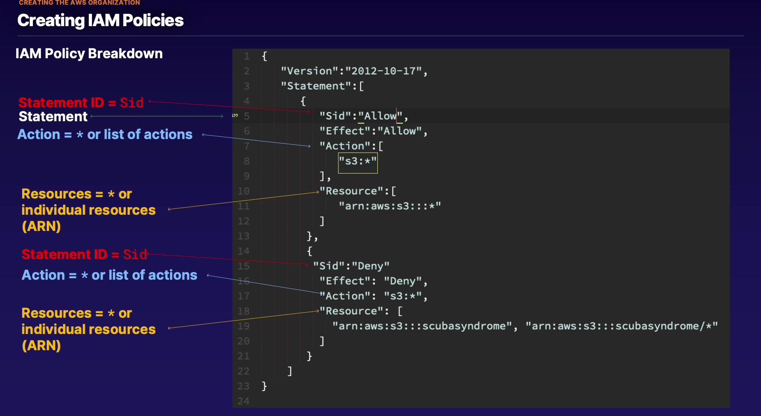
Task: Click the "Effect": "Deny" line
Action: click(x=373, y=281)
